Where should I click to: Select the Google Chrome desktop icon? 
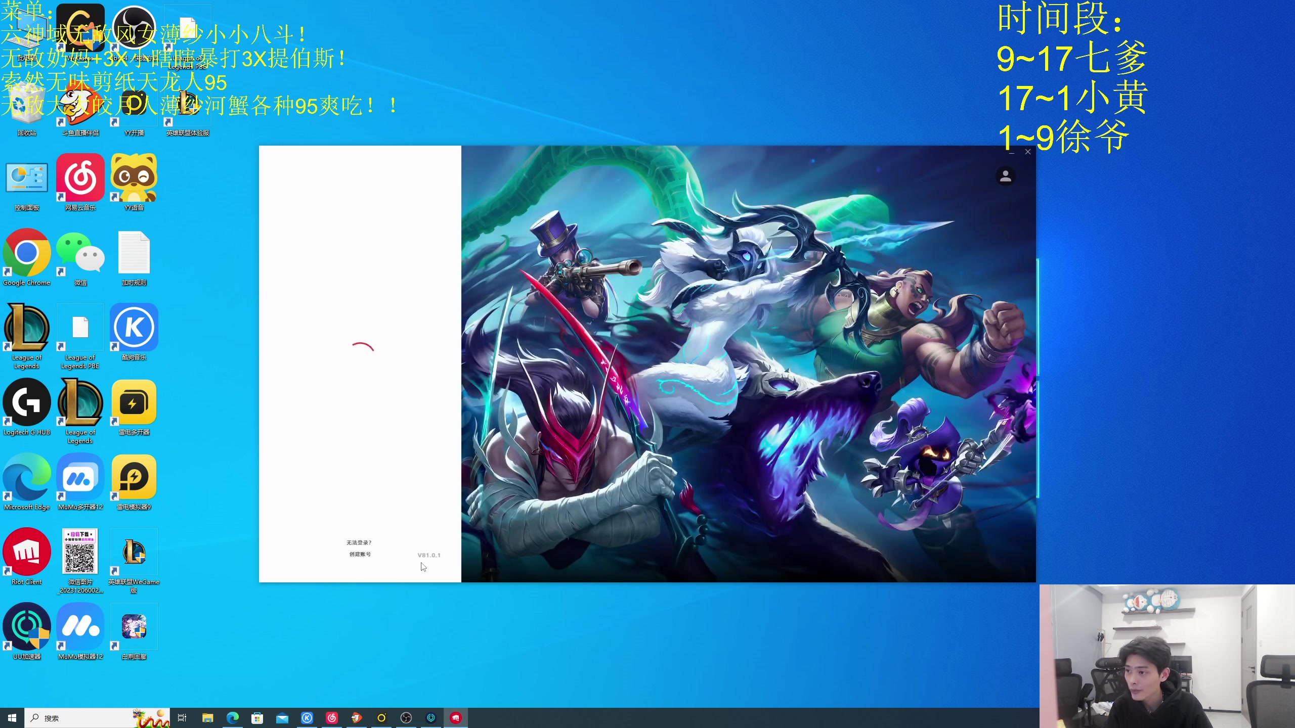[27, 258]
